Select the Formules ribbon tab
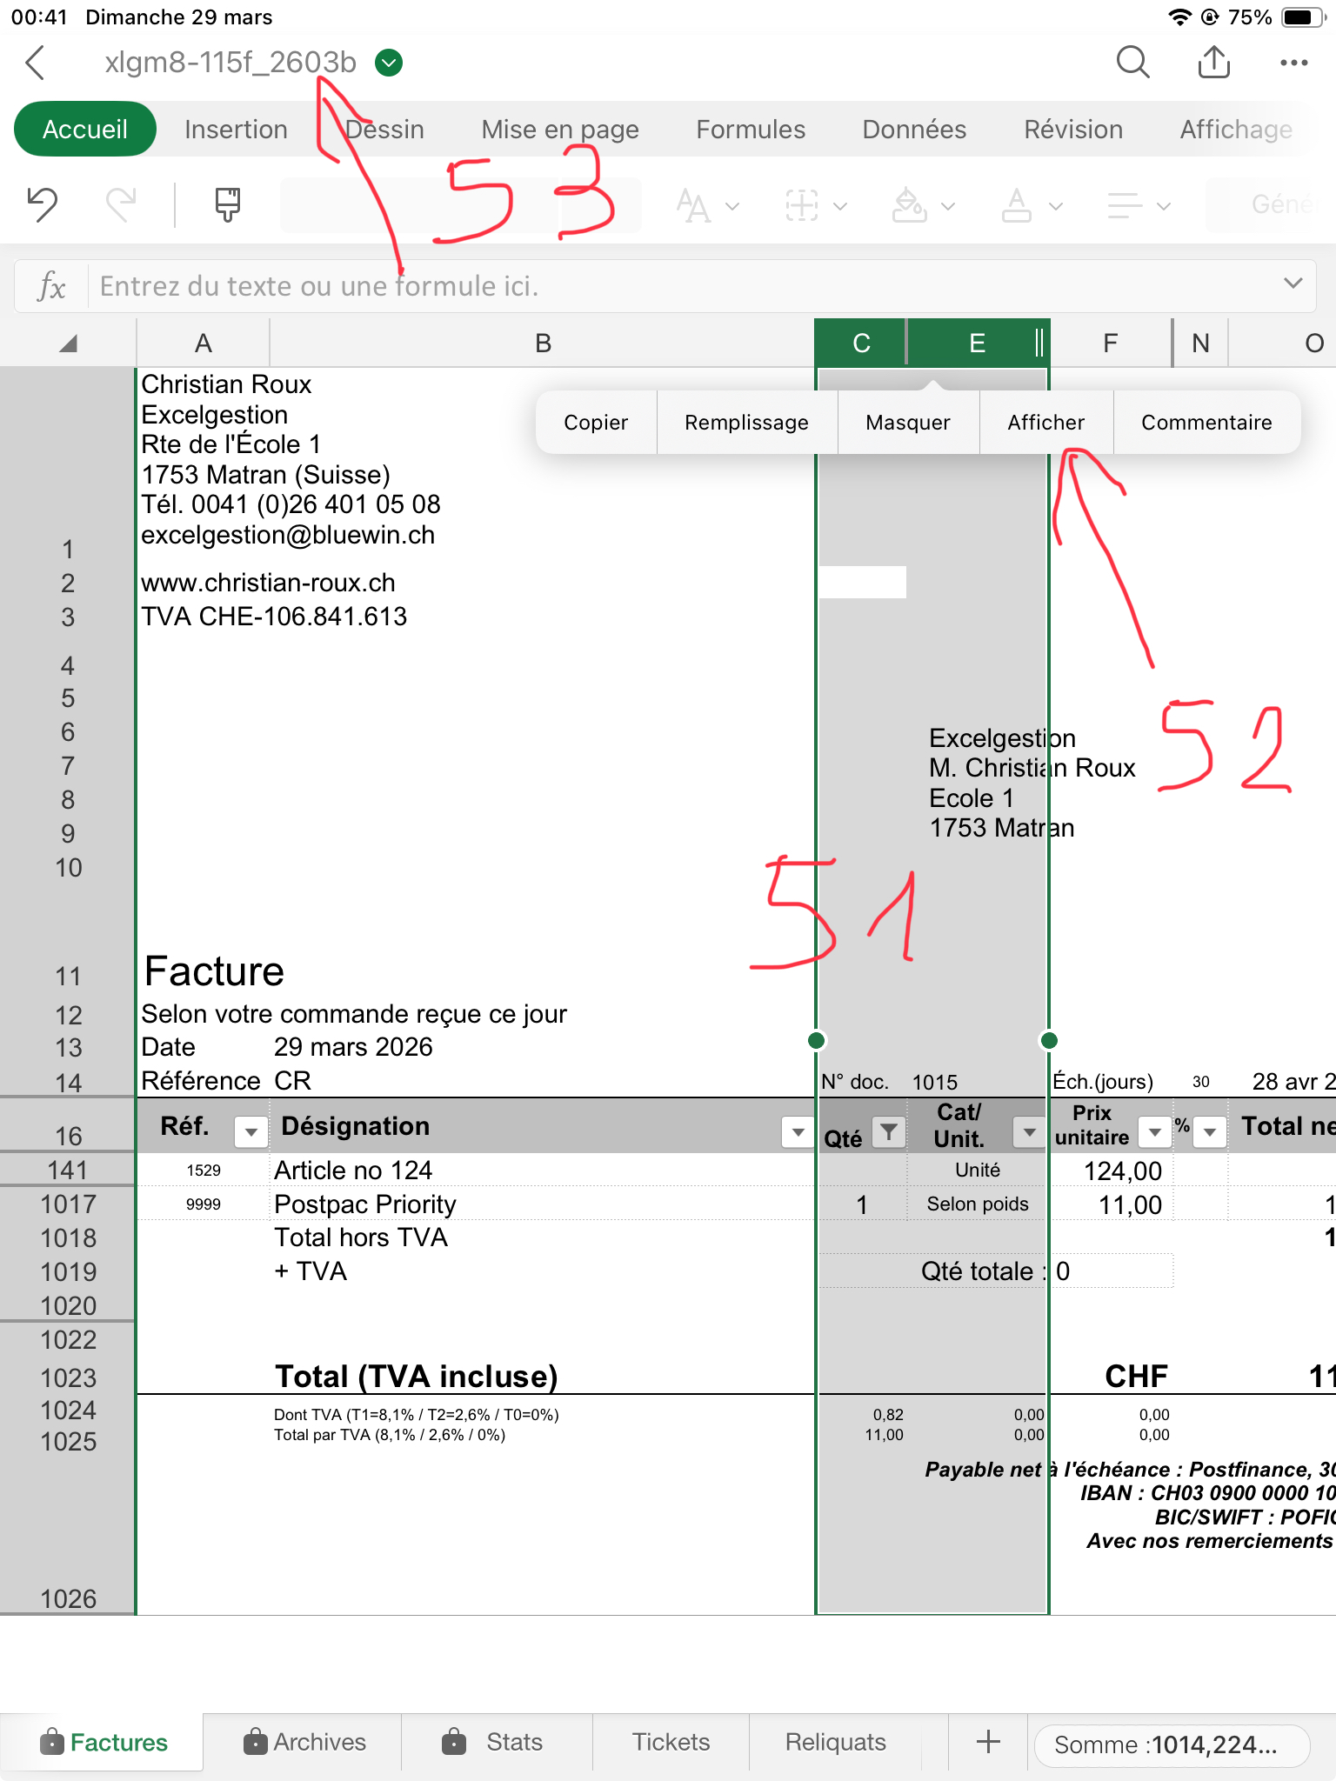The width and height of the screenshot is (1336, 1781). (x=750, y=130)
